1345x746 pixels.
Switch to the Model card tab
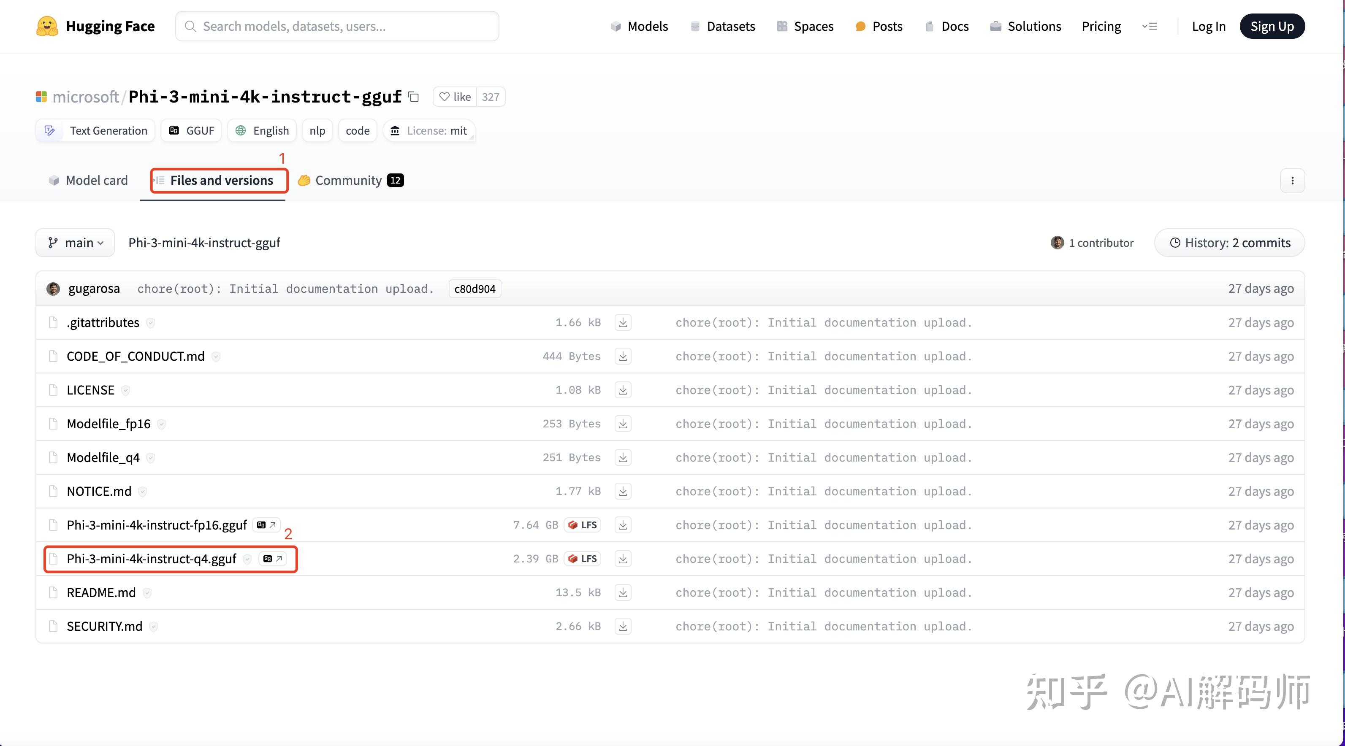click(x=88, y=181)
